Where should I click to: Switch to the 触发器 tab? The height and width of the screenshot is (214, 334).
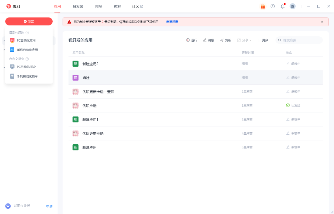78,6
